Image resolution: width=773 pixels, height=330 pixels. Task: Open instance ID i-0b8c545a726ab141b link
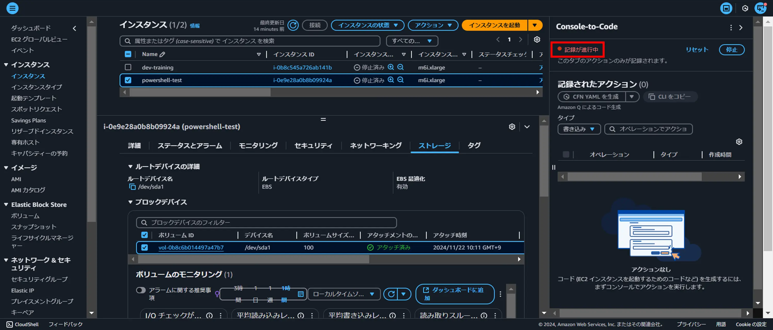tap(302, 67)
